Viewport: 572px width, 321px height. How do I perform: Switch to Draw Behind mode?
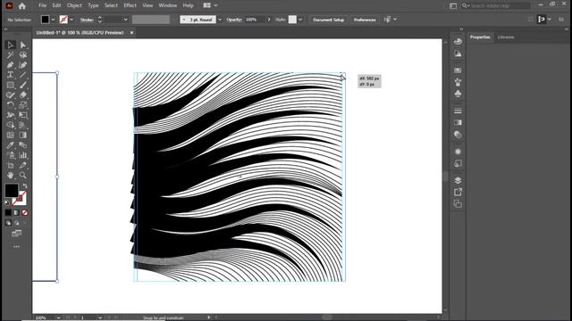17,223
